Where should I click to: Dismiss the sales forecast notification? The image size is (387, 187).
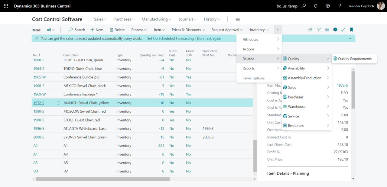pyautogui.click(x=37, y=38)
